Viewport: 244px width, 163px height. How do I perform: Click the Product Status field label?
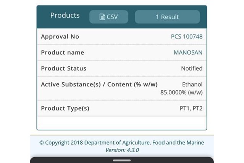click(64, 68)
